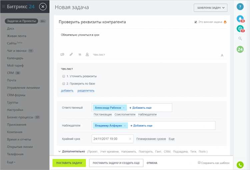Click 'Планирование сроков' link
This screenshot has width=250, height=170.
click(x=151, y=139)
